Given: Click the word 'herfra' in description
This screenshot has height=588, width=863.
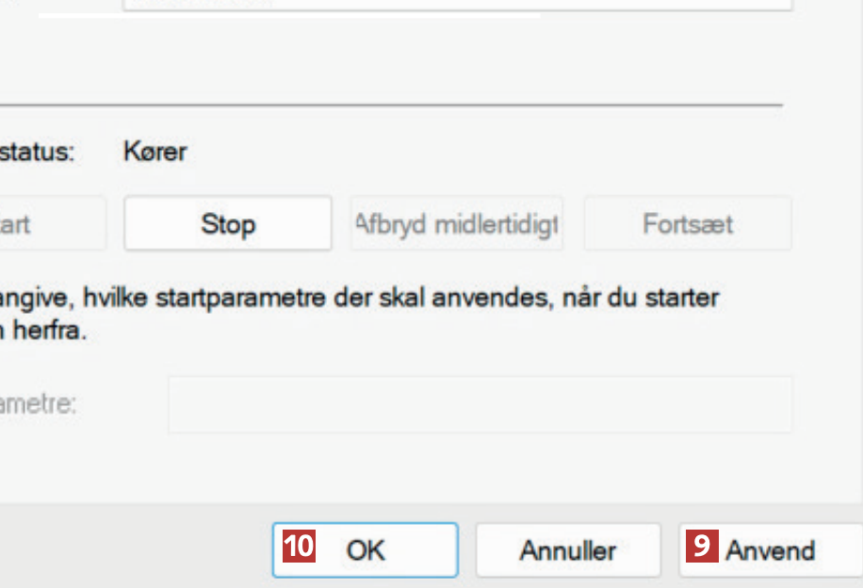Looking at the screenshot, I should pos(55,332).
